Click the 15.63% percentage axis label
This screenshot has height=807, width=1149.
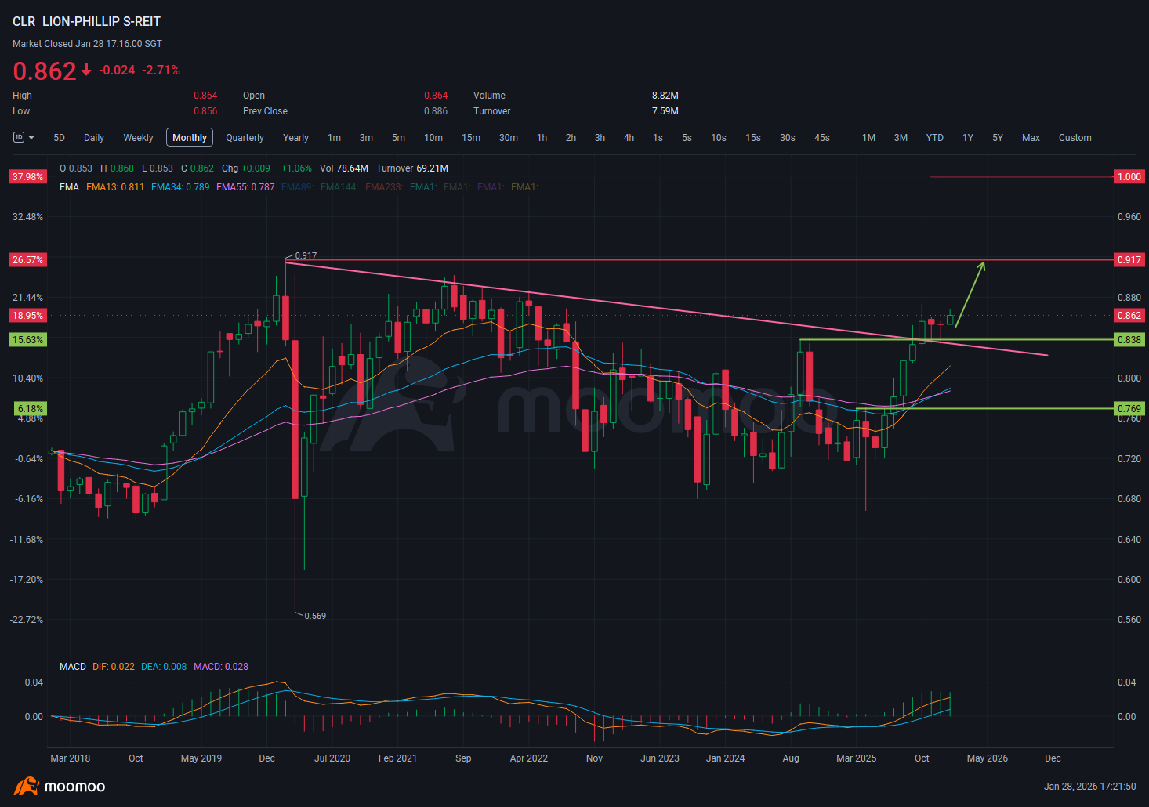28,340
